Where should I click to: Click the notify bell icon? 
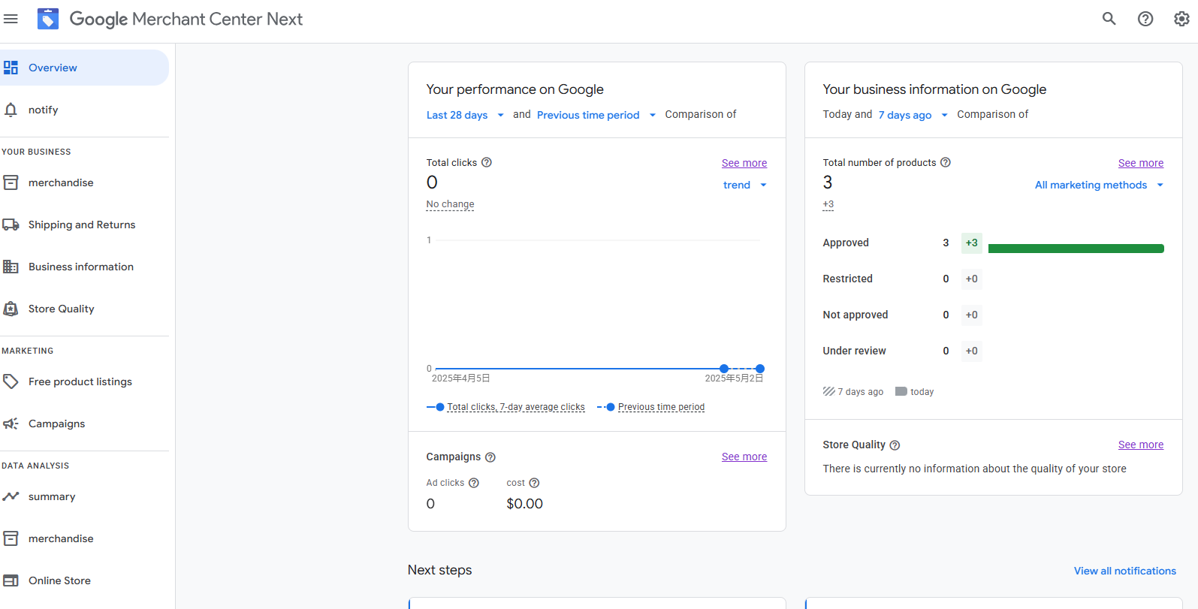point(11,110)
